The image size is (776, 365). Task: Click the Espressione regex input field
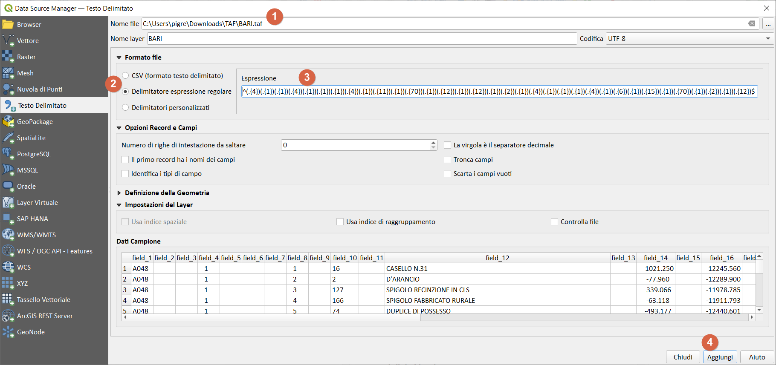[499, 92]
